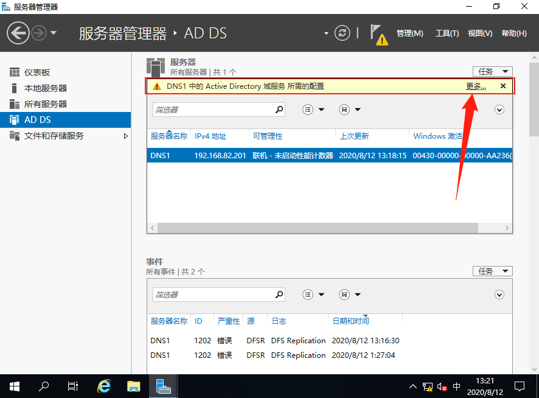The width and height of the screenshot is (539, 398).
Task: Open the 帮助(H) menu
Action: click(x=514, y=33)
